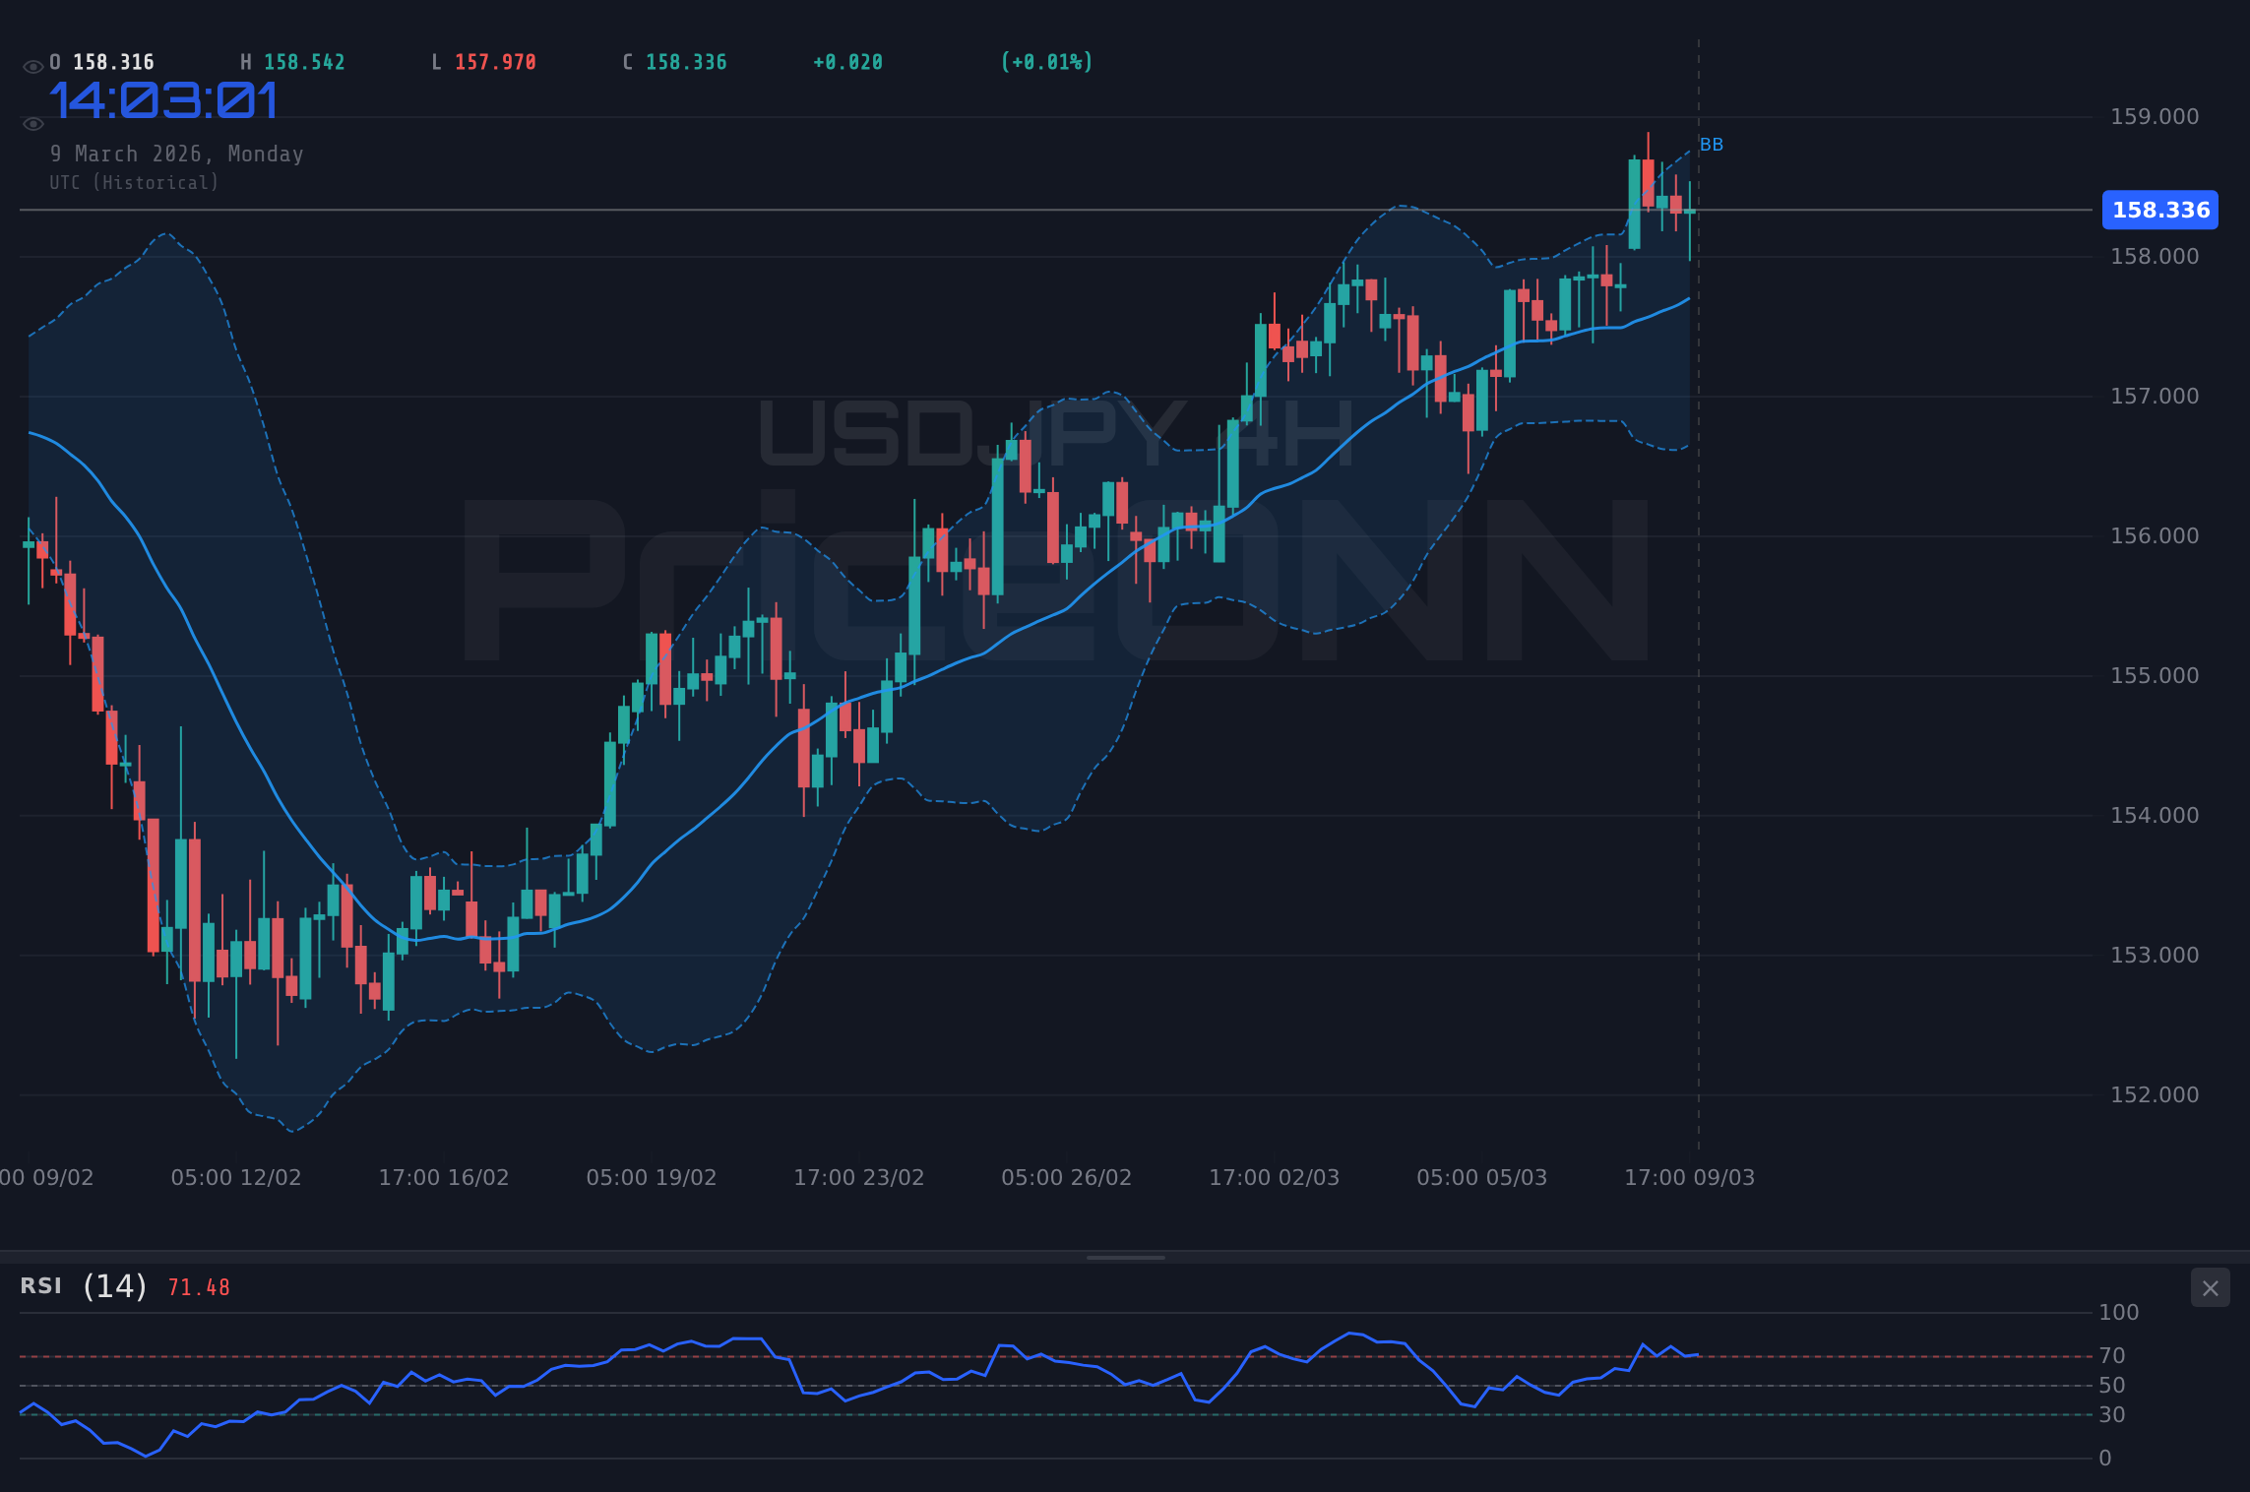This screenshot has height=1492, width=2250.
Task: Click the 05:00 05/03 time axis label
Action: point(1482,1178)
